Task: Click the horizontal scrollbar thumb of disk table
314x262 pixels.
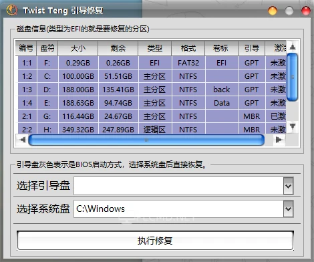Action: [146, 140]
